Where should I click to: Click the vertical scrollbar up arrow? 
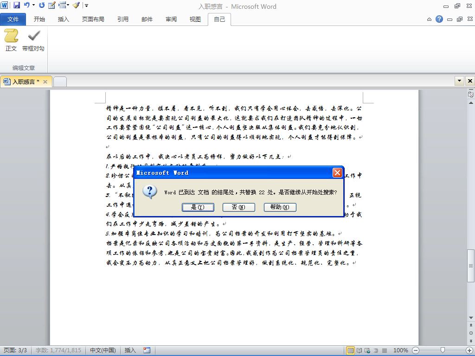[471, 103]
